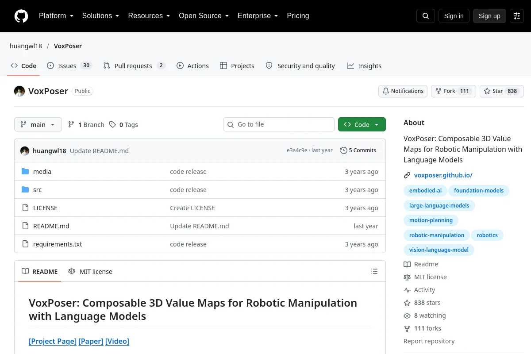
Task: Expand the Platform menu
Action: point(56,16)
